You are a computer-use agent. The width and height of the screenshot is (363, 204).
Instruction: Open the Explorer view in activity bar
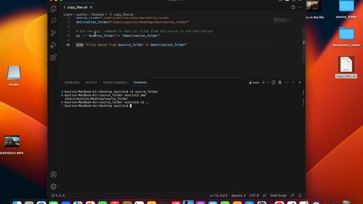point(53,9)
